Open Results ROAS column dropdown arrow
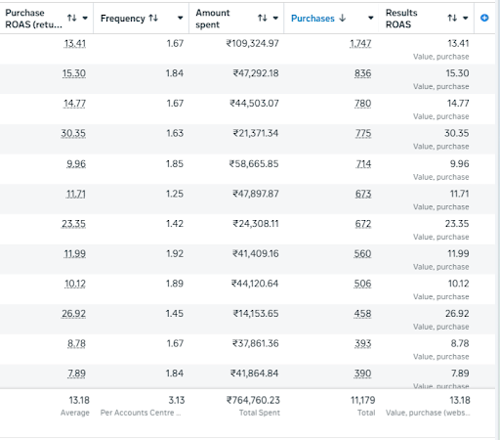Screen dimensions: 500x440 [466, 18]
